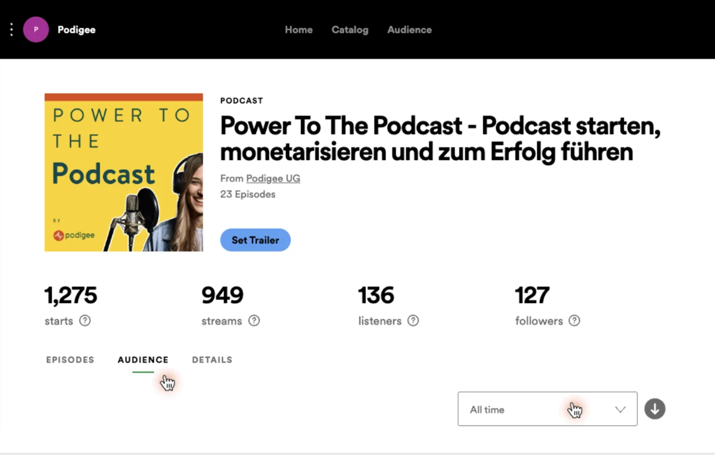Click the purple Podigee account avatar
Screen dimensions: 715x455
coord(36,29)
